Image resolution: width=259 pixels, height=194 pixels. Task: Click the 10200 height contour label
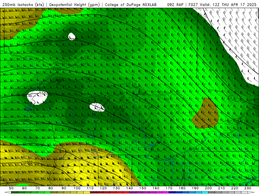pos(73,39)
